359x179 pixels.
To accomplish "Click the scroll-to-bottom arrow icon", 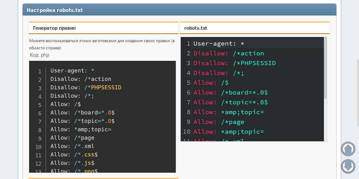I will [x=348, y=166].
